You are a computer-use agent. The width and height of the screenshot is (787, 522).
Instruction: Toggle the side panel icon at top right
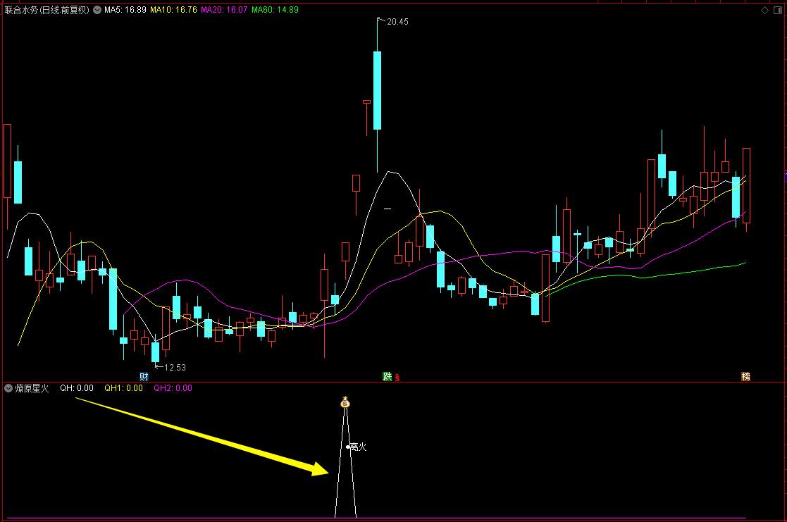(778, 10)
